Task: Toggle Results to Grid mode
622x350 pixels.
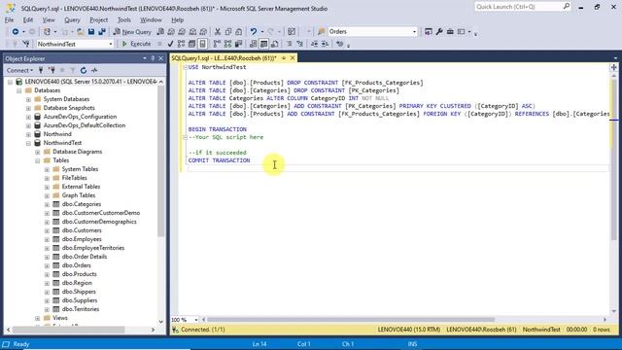Action: (263, 44)
